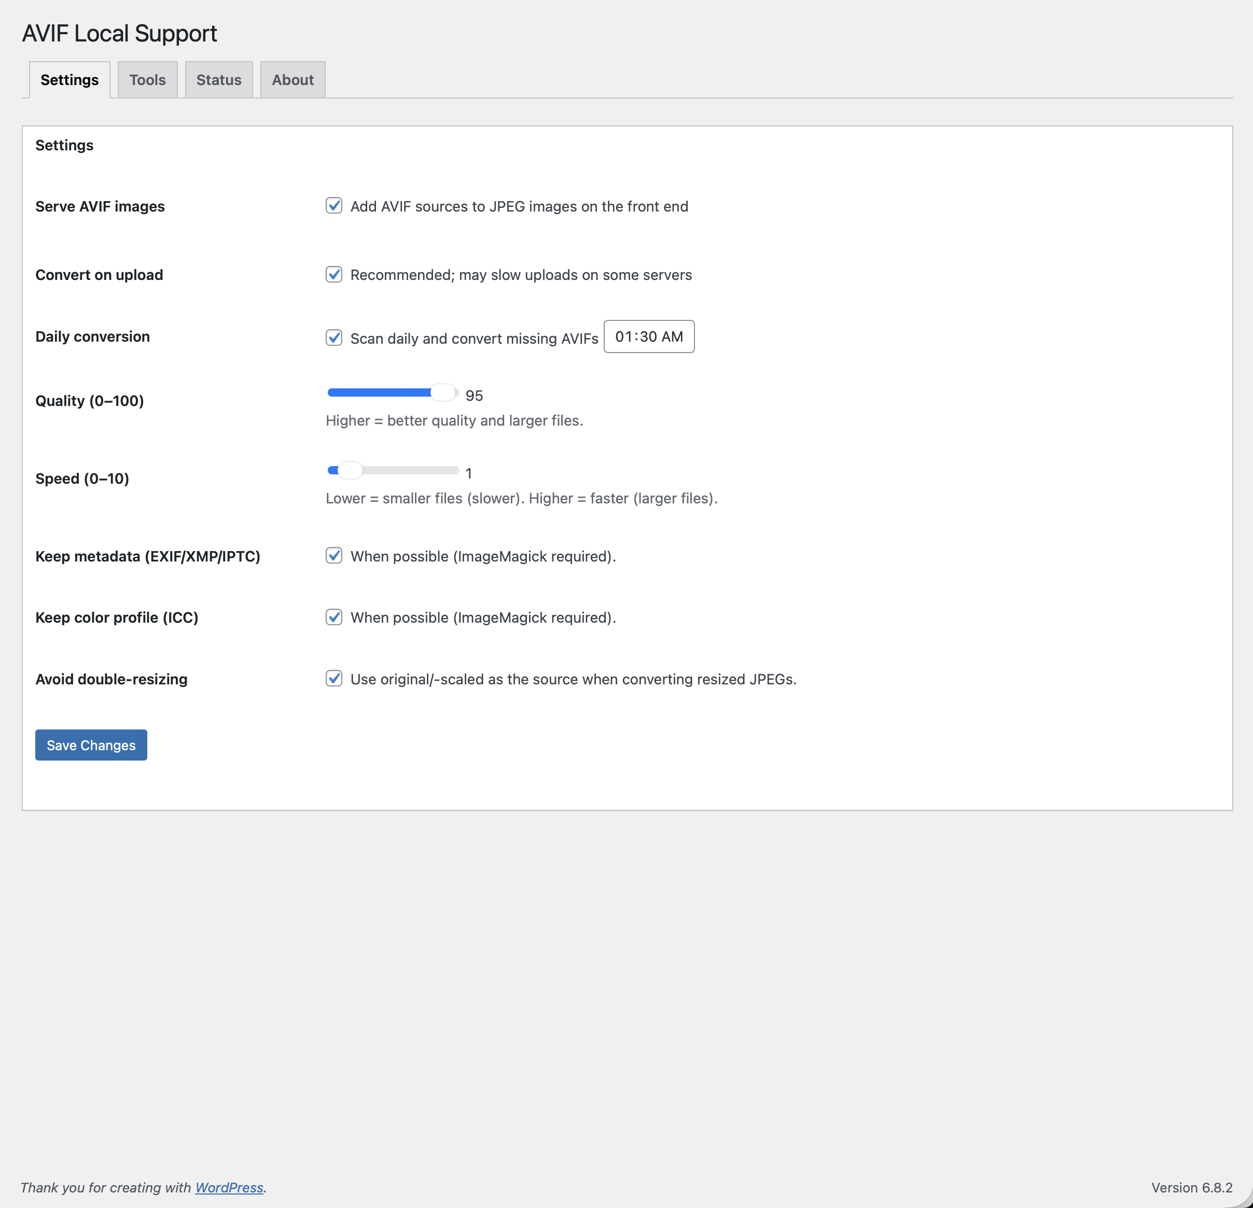The image size is (1253, 1208).
Task: Click the Quality slider handle
Action: (444, 392)
